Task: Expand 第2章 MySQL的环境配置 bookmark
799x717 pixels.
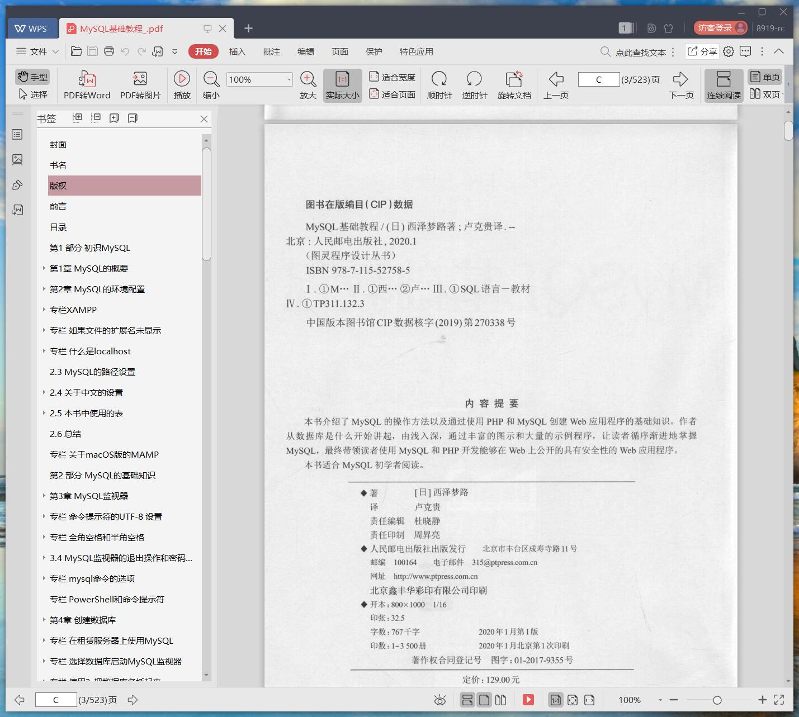Action: 44,289
